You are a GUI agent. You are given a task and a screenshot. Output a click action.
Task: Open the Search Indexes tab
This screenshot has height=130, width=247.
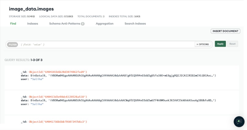coord(135,24)
